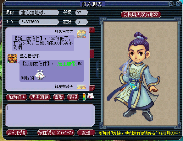Click the red scrollbar thumb in the chat log
Viewport: 183px width, 141px height.
(92, 54)
